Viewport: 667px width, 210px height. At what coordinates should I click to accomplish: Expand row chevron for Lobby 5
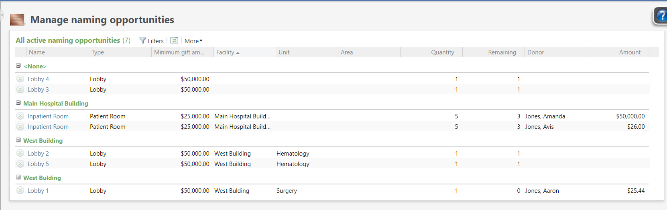[20, 164]
